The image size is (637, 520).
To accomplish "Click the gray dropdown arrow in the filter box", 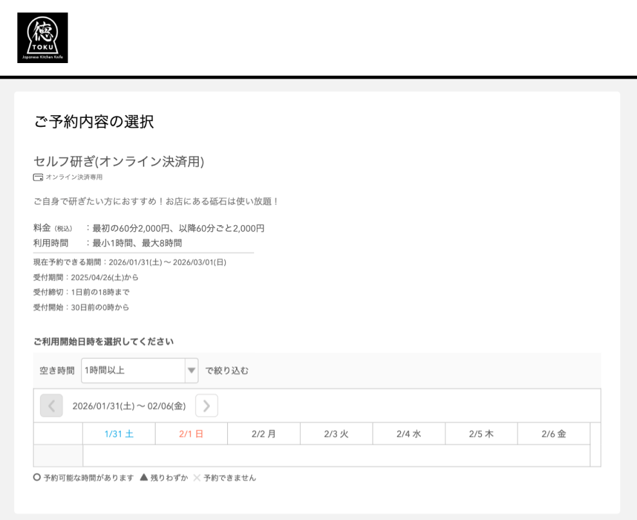I will coord(192,371).
